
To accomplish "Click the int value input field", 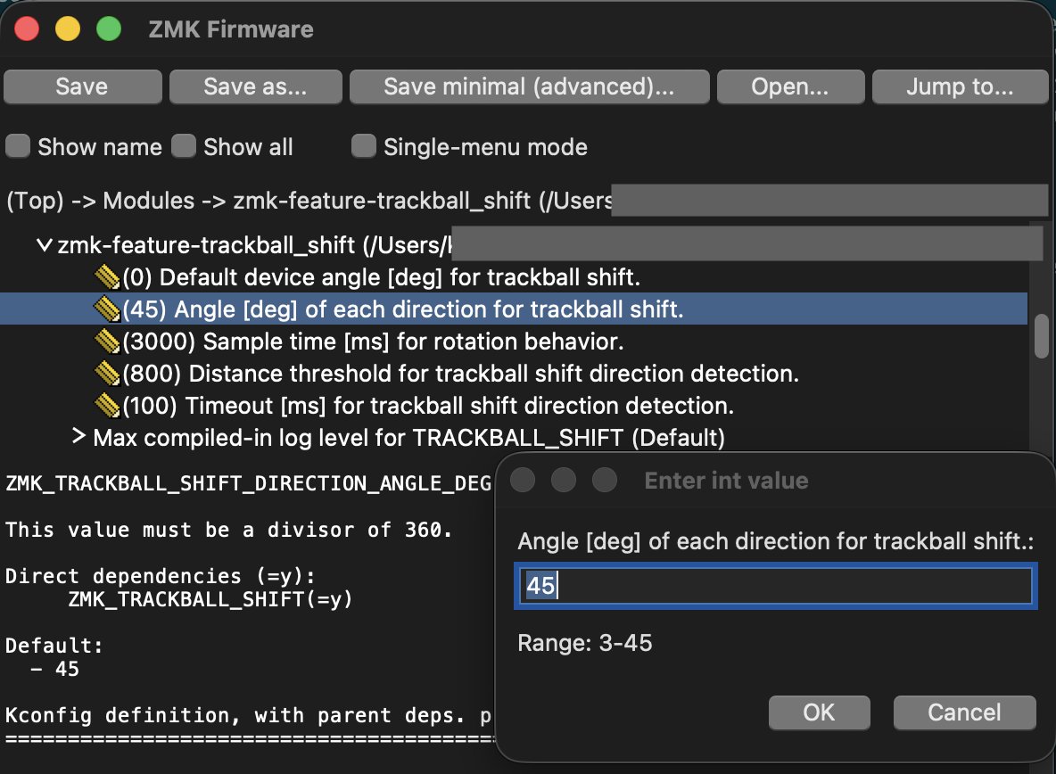I will coord(776,586).
